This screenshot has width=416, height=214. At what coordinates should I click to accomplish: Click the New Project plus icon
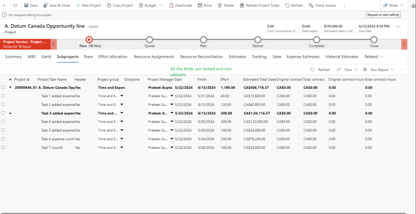(78, 5)
